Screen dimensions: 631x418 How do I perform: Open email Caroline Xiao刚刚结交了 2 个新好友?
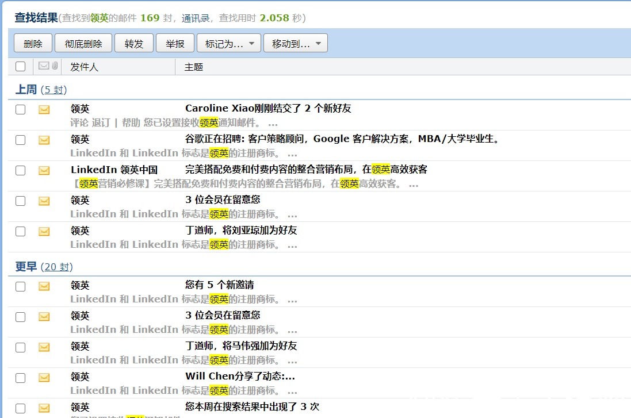click(x=268, y=108)
